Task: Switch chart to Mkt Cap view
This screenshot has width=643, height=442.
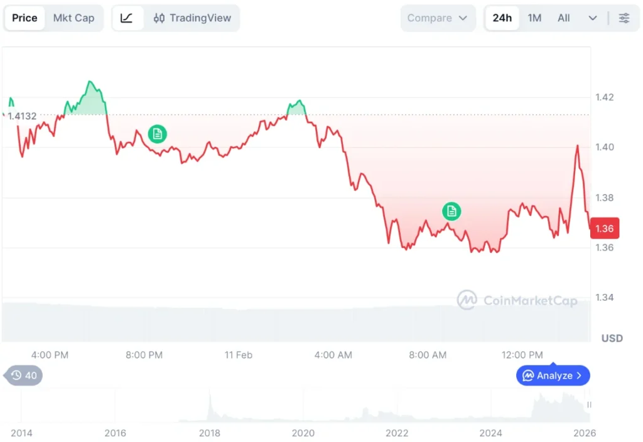Action: tap(73, 18)
